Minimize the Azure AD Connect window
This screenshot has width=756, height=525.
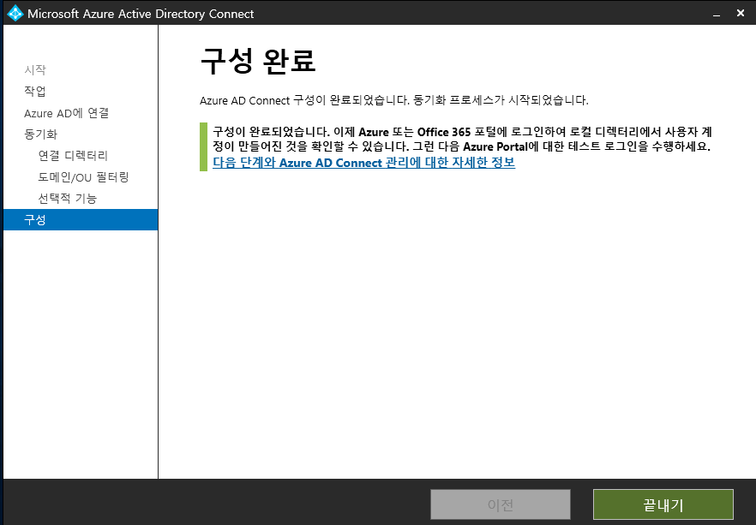tap(717, 14)
